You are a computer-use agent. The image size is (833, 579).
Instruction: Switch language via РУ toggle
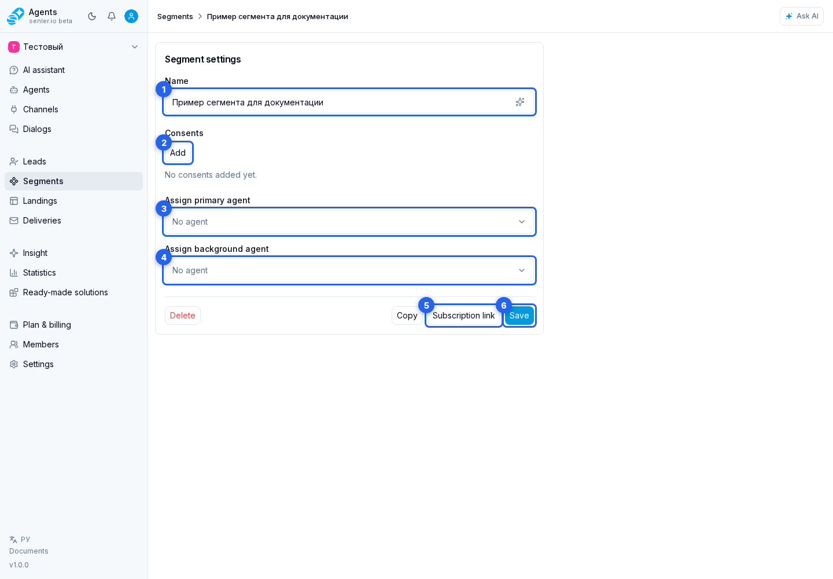(20, 539)
